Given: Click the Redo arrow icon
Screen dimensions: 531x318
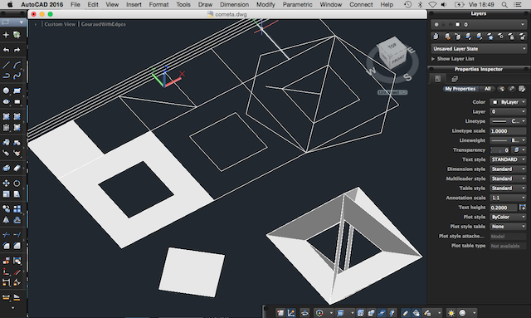Looking at the screenshot, I should pos(17,50).
